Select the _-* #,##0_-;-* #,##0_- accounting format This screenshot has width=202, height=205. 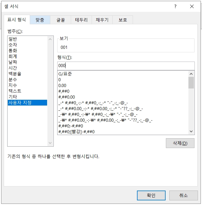pyautogui.click(x=123, y=103)
